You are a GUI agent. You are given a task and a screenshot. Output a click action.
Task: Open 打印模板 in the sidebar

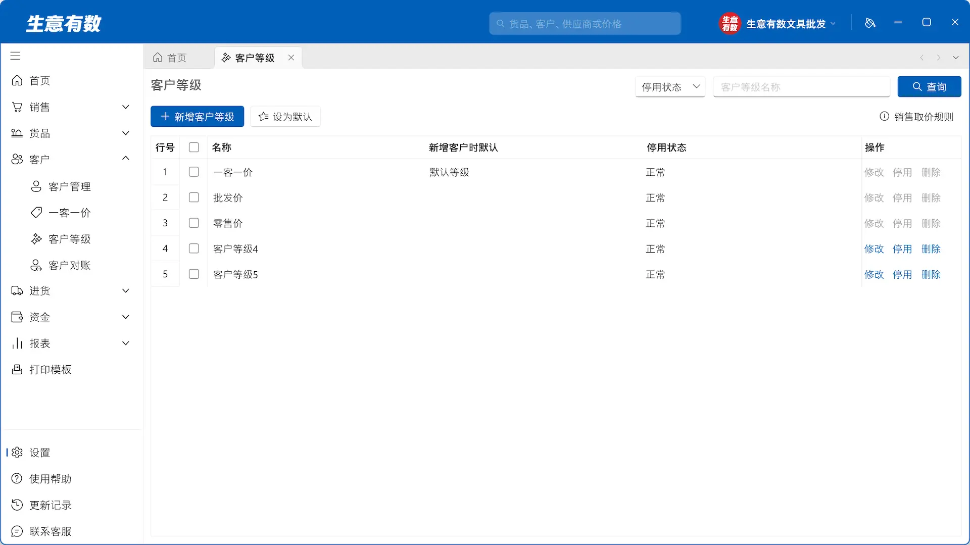(x=71, y=370)
